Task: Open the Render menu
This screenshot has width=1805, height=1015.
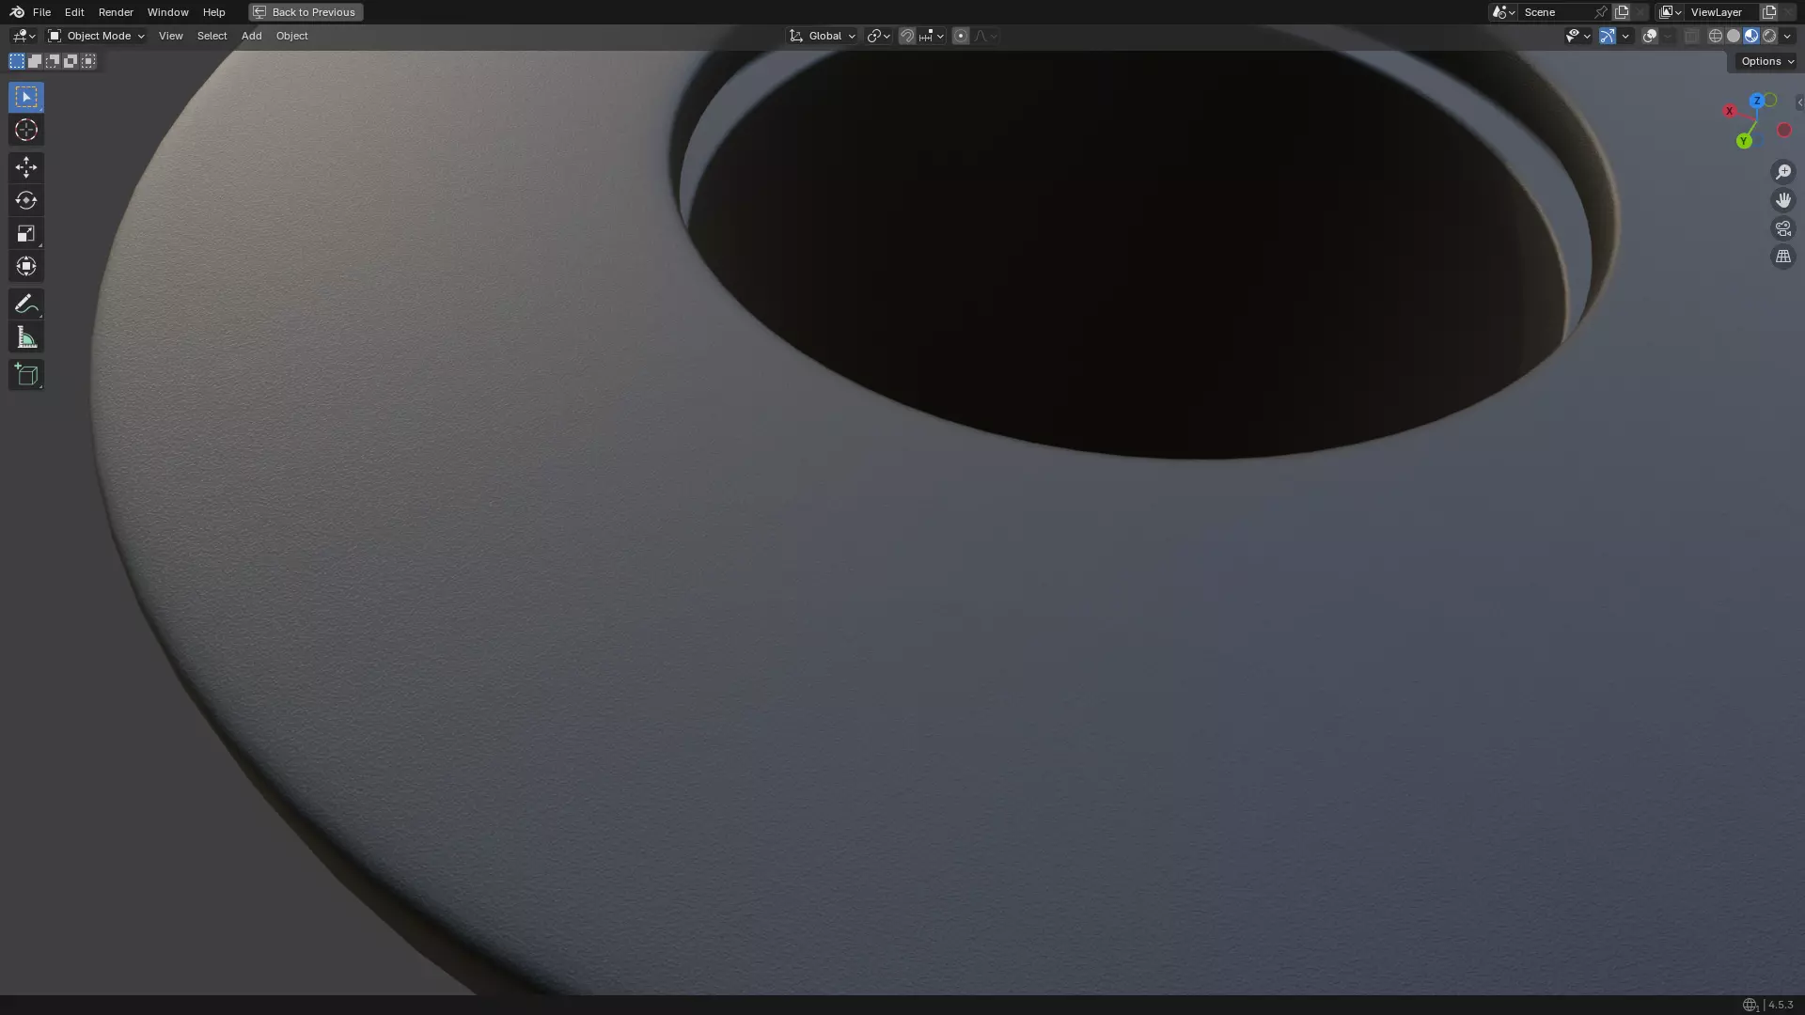Action: coord(116,12)
